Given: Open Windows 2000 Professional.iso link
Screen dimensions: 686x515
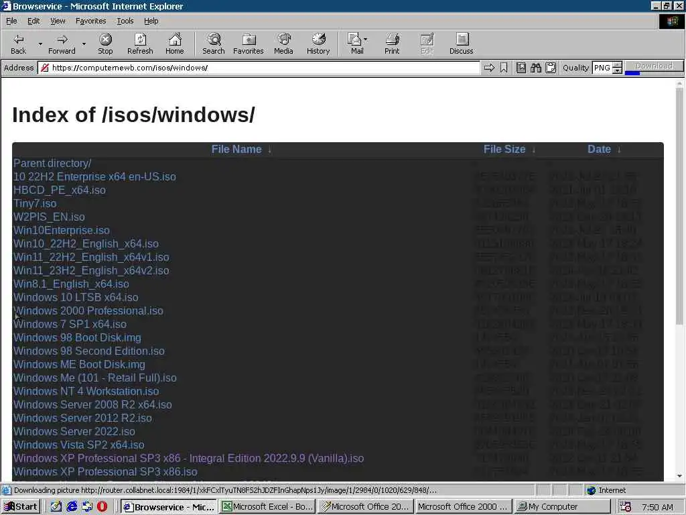Looking at the screenshot, I should pos(88,311).
